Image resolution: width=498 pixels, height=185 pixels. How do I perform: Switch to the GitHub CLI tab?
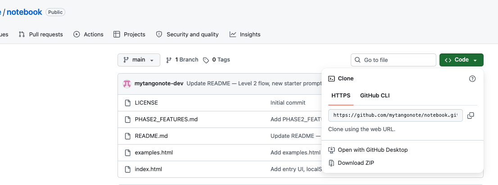(375, 96)
